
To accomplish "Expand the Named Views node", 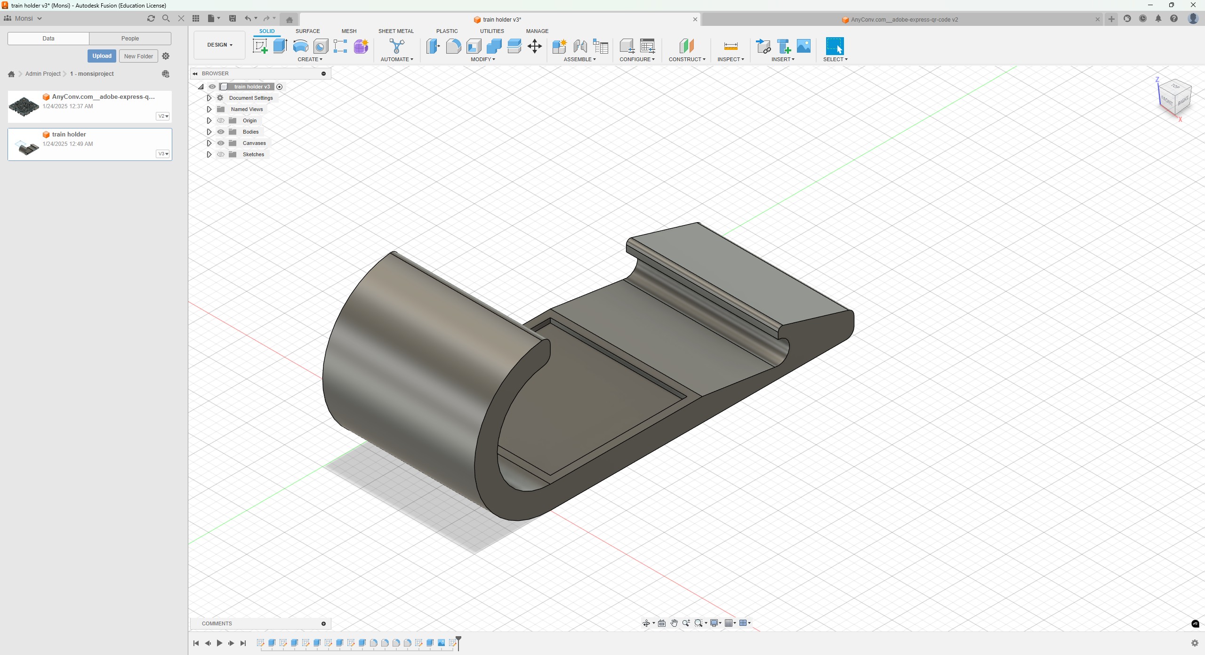I will click(x=209, y=109).
